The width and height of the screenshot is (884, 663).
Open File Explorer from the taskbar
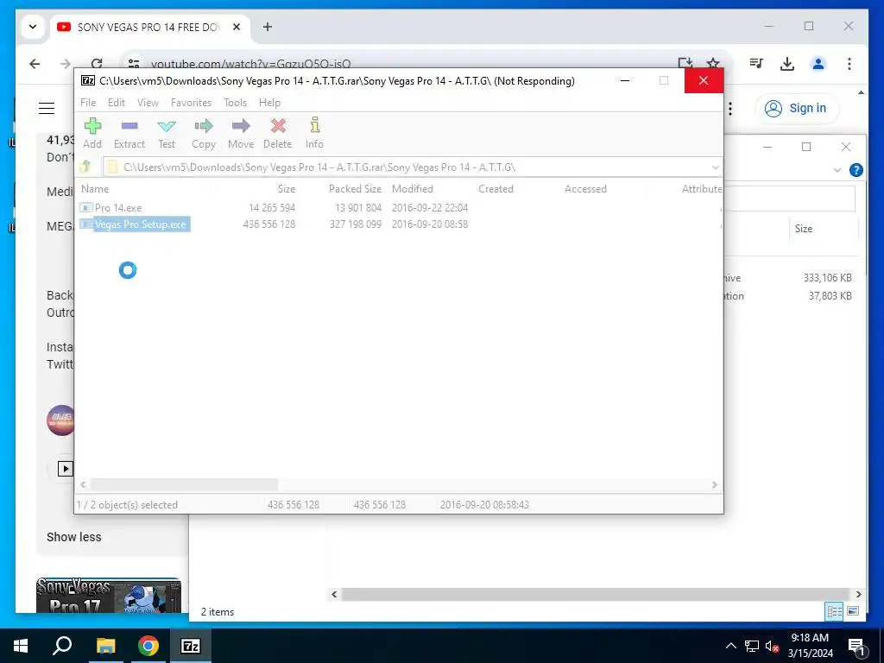105,646
